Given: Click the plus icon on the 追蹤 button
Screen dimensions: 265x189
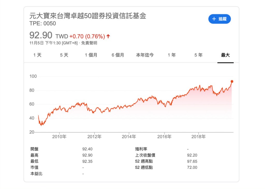Looking at the screenshot, I should 214,19.
